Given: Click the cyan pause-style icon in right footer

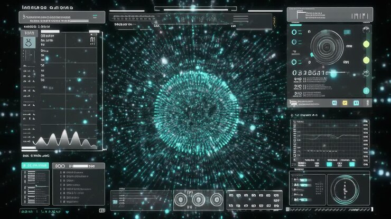Looking at the screenshot, I should point(356,103).
